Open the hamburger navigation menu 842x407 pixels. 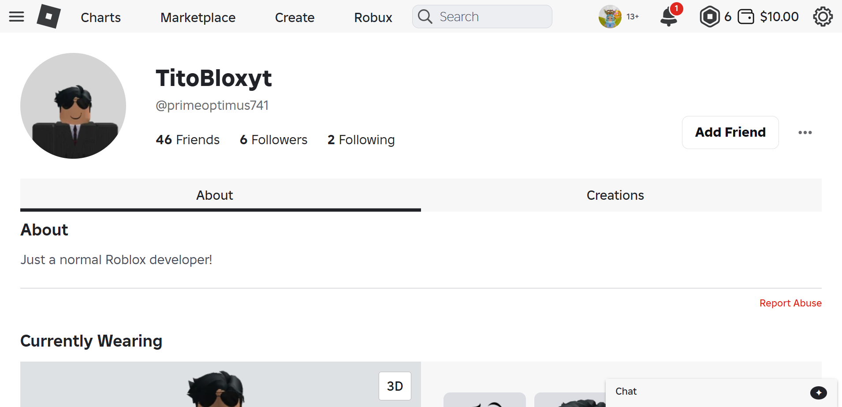17,17
